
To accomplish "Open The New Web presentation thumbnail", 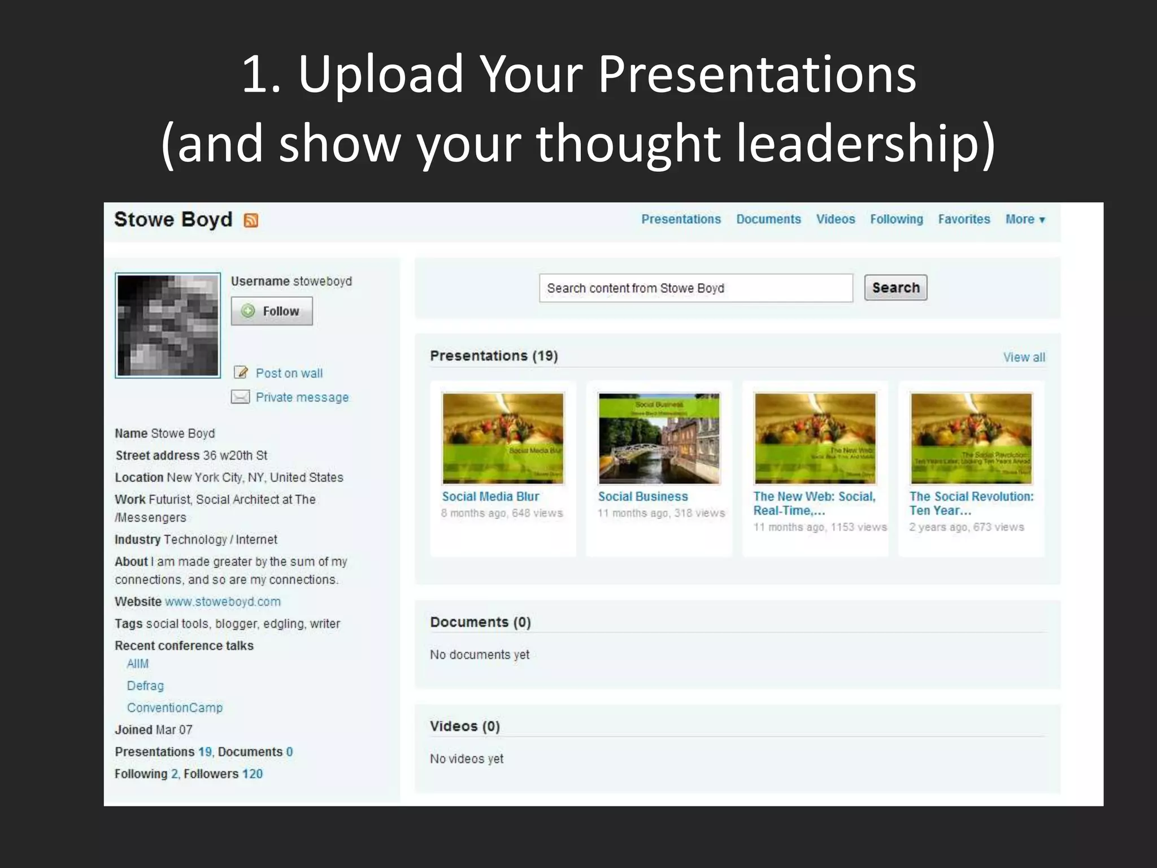I will [815, 439].
